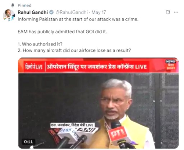184x150 pixels.
Task: Click the Pinned label
Action: pos(24,5)
